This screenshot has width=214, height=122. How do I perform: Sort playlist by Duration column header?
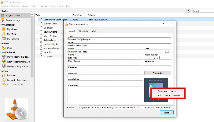click(77, 15)
